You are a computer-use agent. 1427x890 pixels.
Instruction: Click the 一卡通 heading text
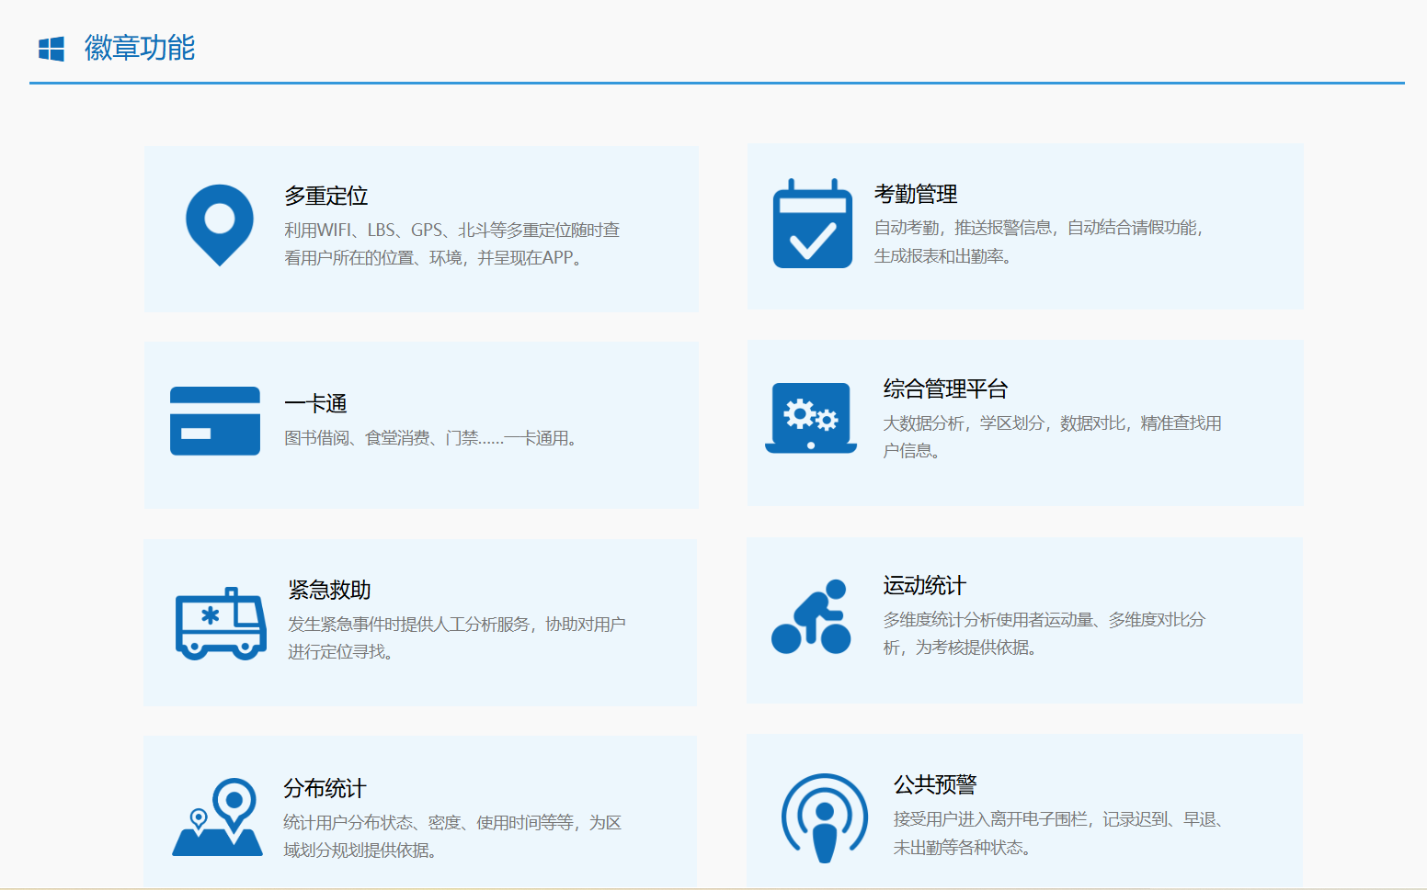(315, 403)
